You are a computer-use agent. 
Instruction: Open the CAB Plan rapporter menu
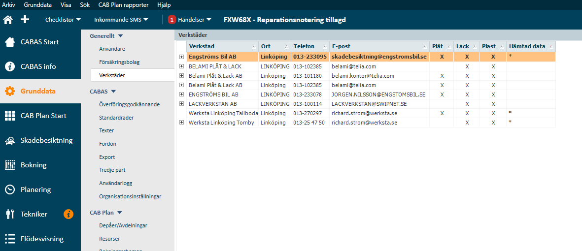(x=124, y=4)
